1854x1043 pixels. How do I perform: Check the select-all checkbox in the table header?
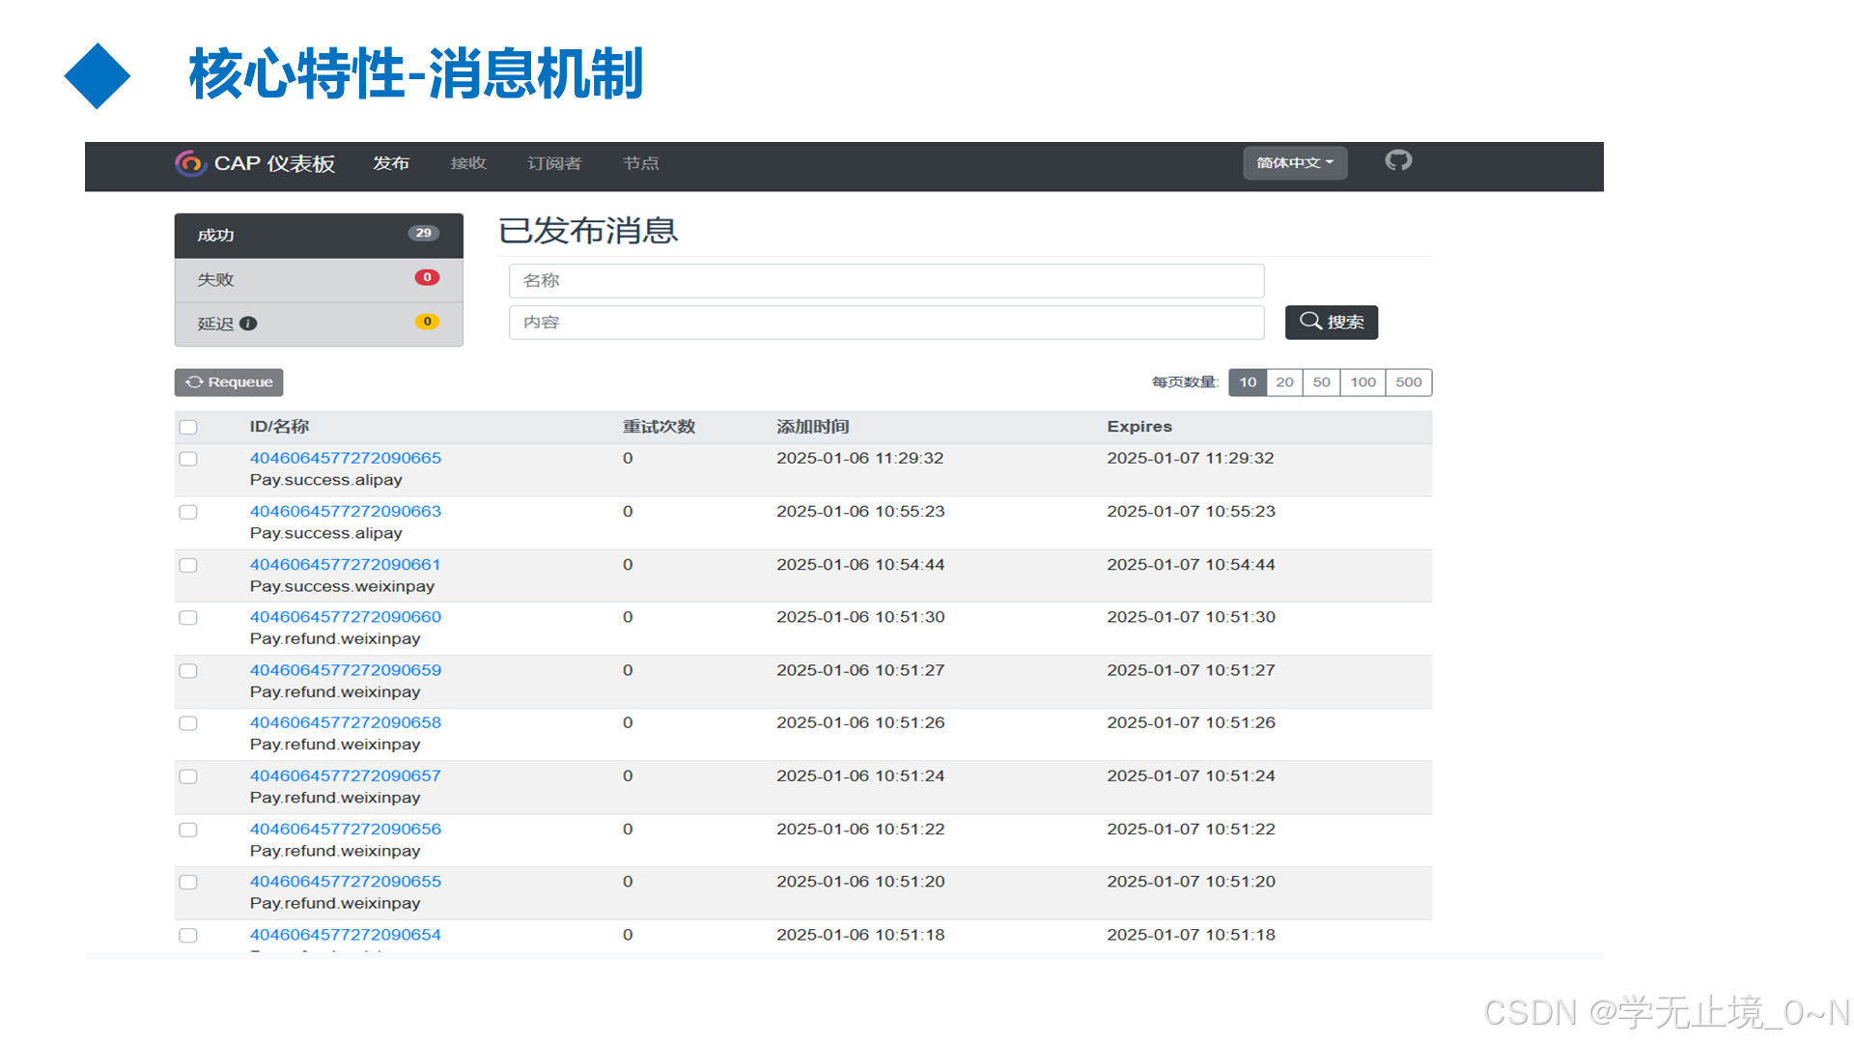[187, 426]
